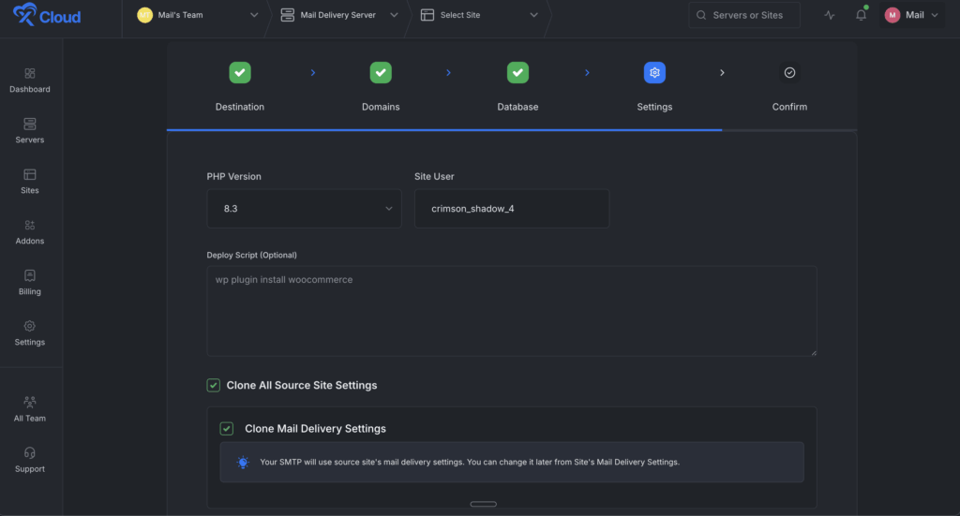Open the activity pulse icon

pos(829,15)
